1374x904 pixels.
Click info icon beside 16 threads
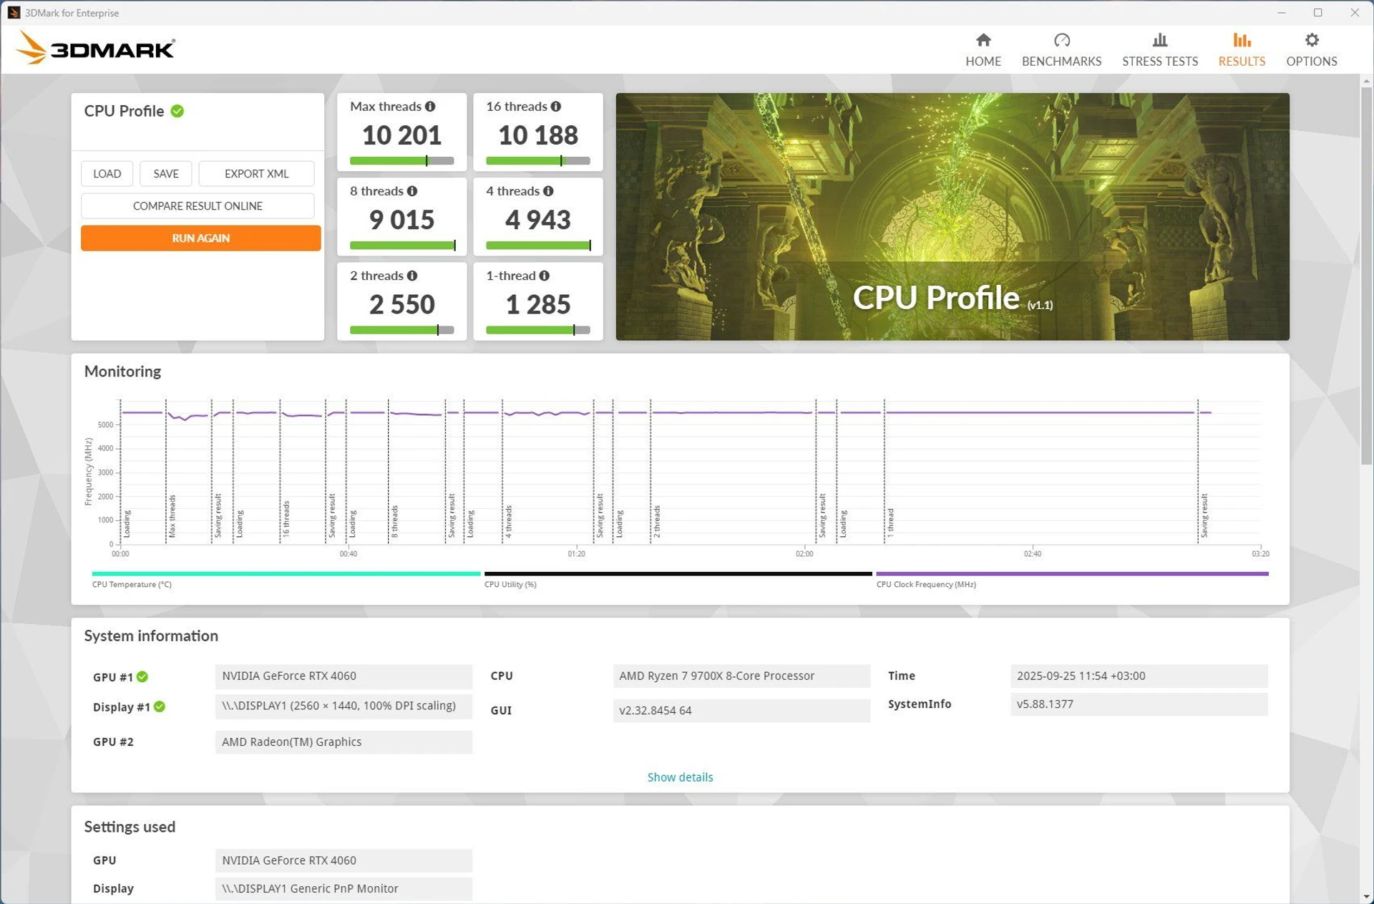(556, 107)
